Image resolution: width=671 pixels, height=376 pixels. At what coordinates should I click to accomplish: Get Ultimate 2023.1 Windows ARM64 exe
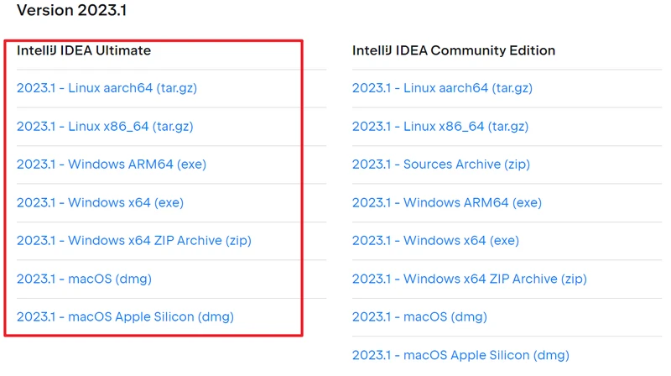pyautogui.click(x=111, y=164)
